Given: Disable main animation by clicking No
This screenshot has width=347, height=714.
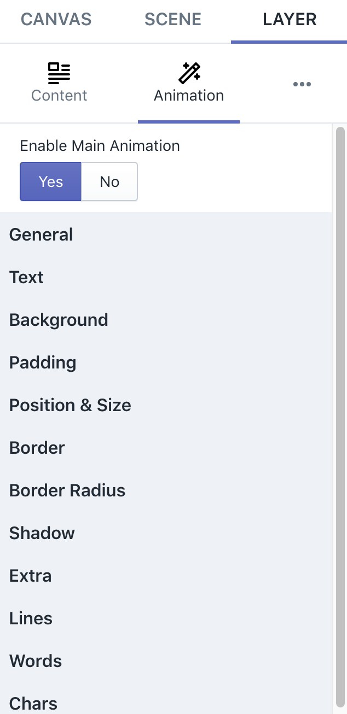Looking at the screenshot, I should (109, 182).
